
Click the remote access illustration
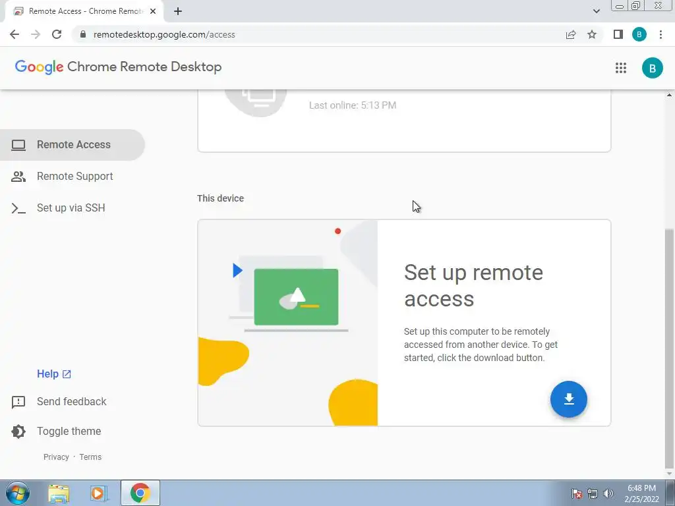[x=287, y=323]
